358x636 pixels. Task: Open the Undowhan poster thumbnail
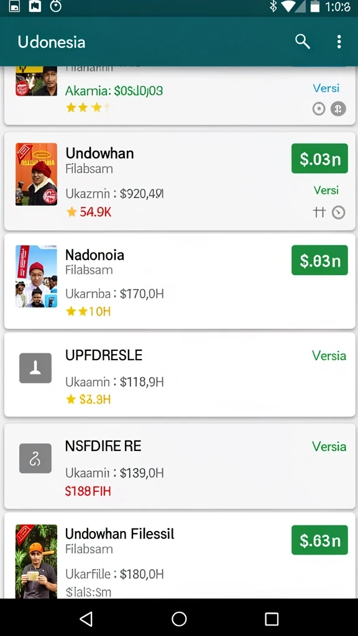tap(36, 174)
